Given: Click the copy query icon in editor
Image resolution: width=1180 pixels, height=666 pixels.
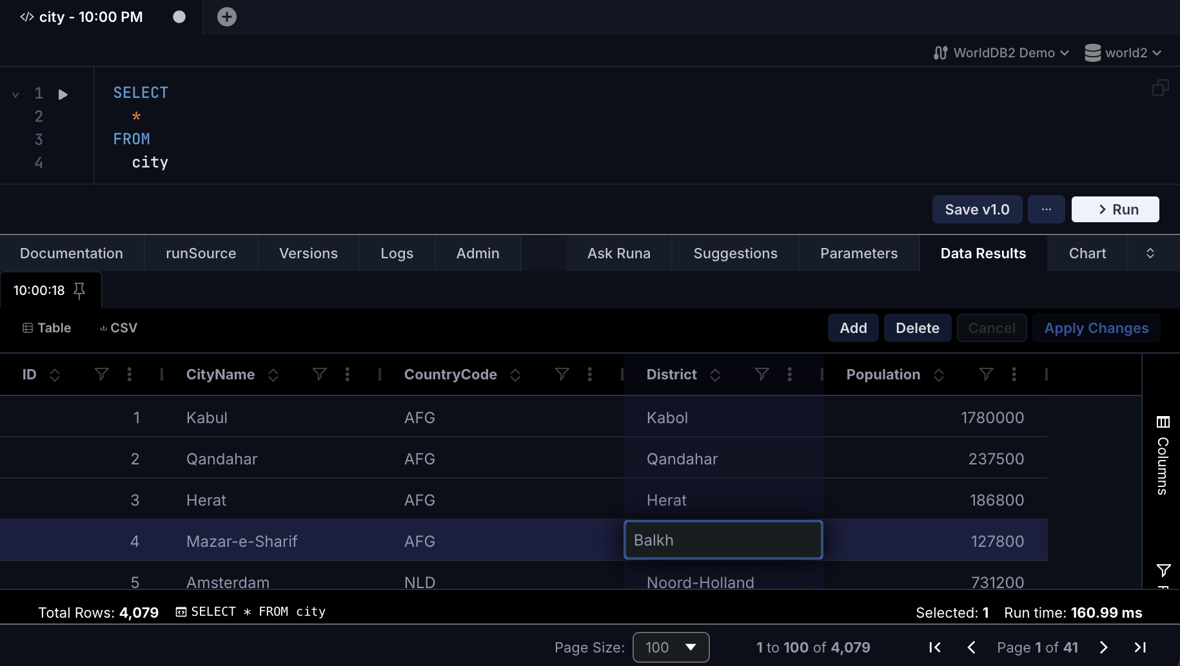Looking at the screenshot, I should click(1160, 88).
